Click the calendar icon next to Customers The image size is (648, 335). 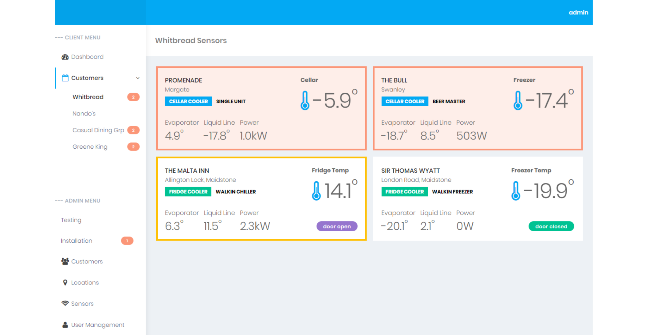65,78
